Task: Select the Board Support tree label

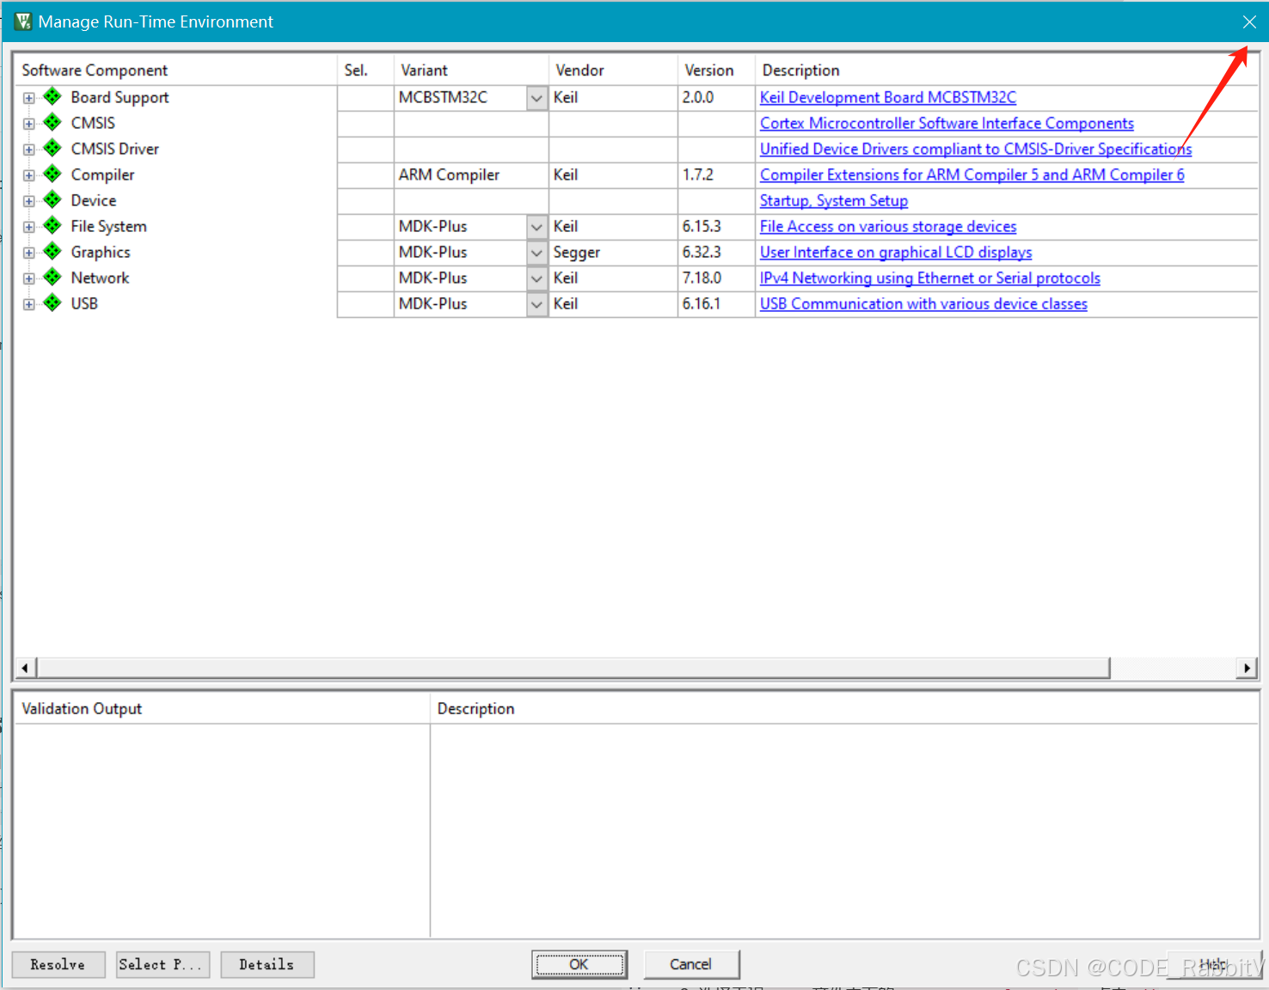Action: (x=120, y=98)
